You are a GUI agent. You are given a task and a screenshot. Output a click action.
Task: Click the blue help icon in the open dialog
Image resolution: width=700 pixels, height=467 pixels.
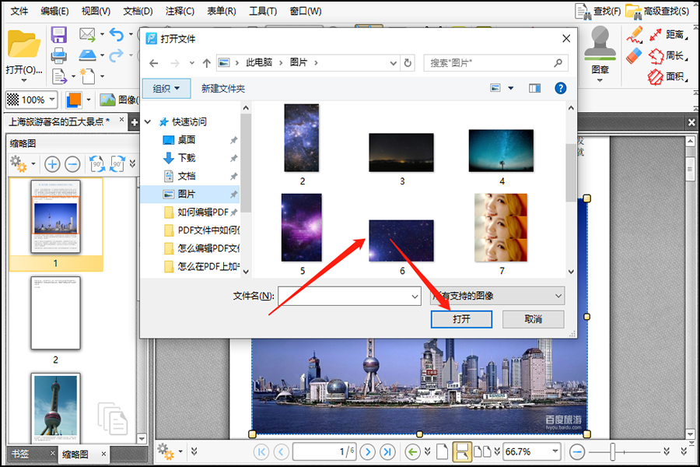tap(560, 88)
